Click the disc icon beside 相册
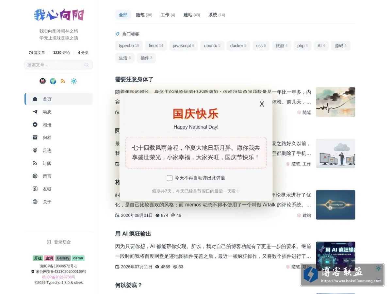 coord(35,124)
